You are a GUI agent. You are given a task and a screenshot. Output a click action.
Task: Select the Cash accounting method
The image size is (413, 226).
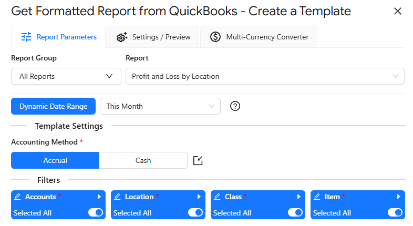pos(143,160)
